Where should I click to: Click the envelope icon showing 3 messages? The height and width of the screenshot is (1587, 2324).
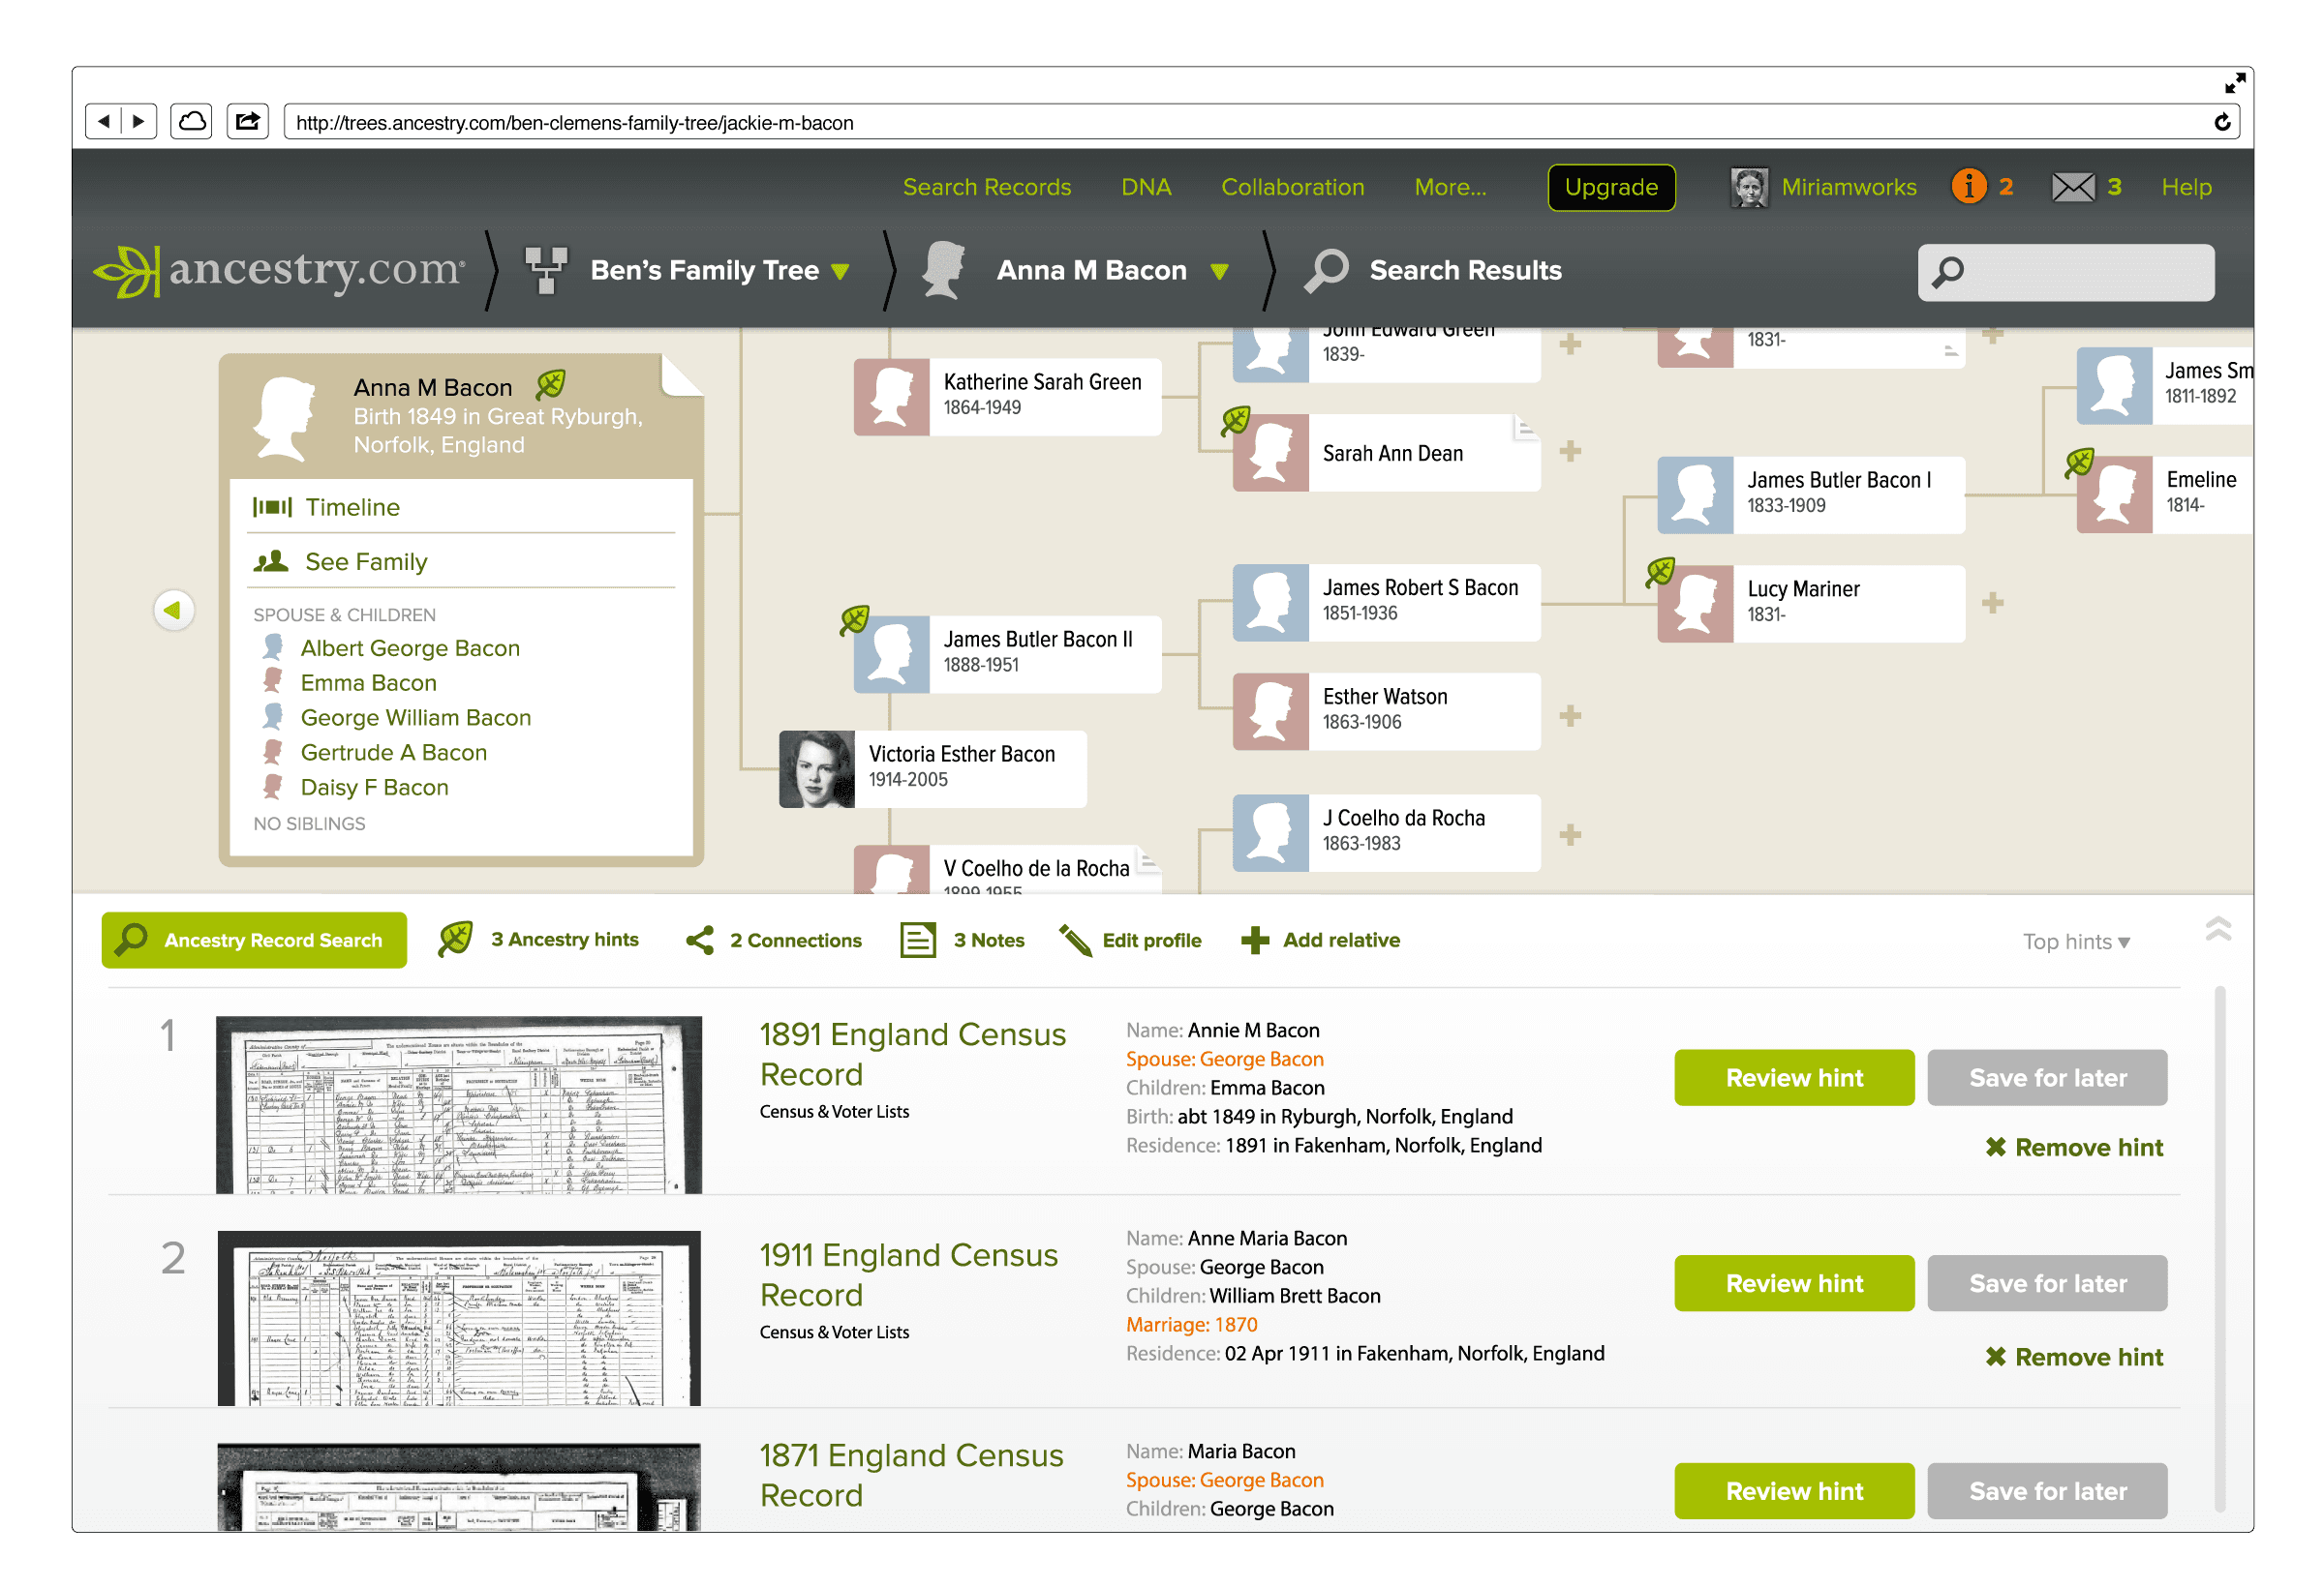pos(2074,187)
